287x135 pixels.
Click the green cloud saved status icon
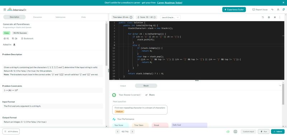pyautogui.click(x=228, y=131)
